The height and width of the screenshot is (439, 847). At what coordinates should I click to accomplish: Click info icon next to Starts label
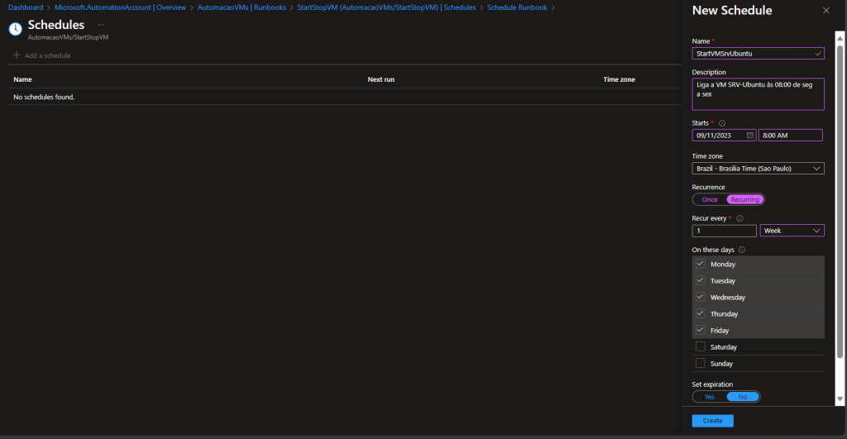[x=722, y=123]
